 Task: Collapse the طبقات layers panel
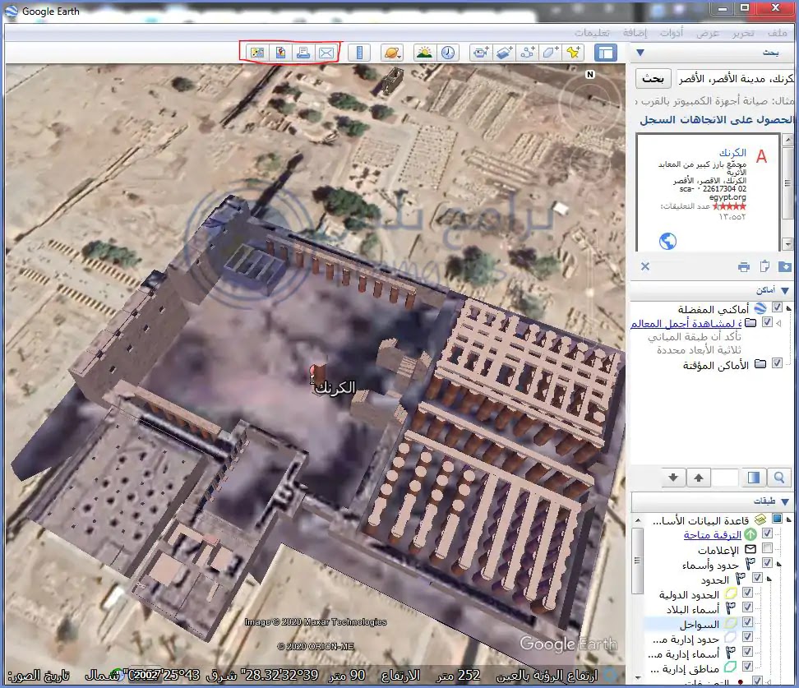pyautogui.click(x=785, y=501)
